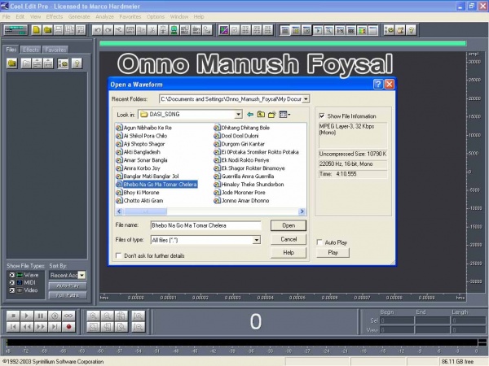Select file Chotto Akti Gram
This screenshot has width=489, height=366.
[x=139, y=200]
